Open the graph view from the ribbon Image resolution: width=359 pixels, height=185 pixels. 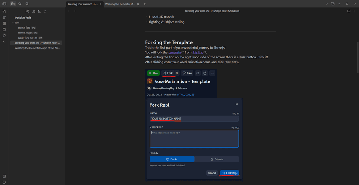click(x=4, y=17)
